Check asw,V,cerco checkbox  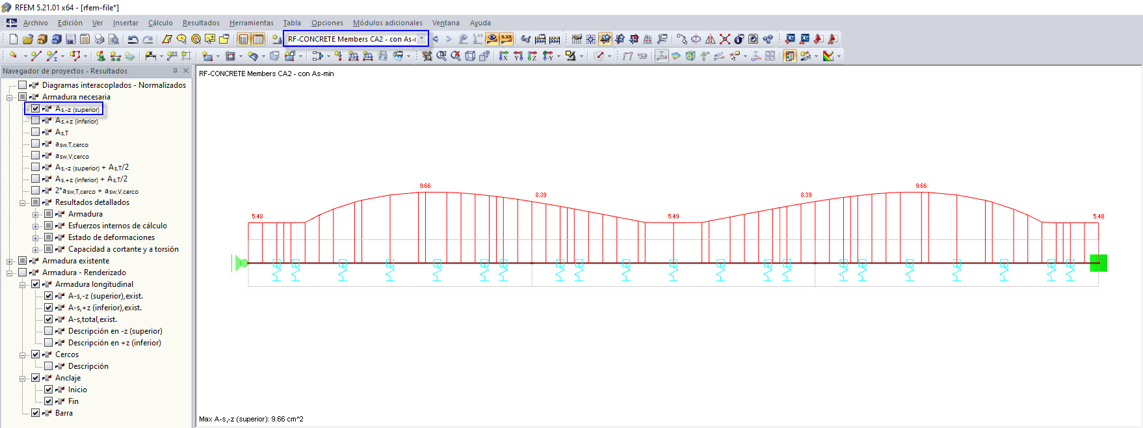click(x=36, y=155)
